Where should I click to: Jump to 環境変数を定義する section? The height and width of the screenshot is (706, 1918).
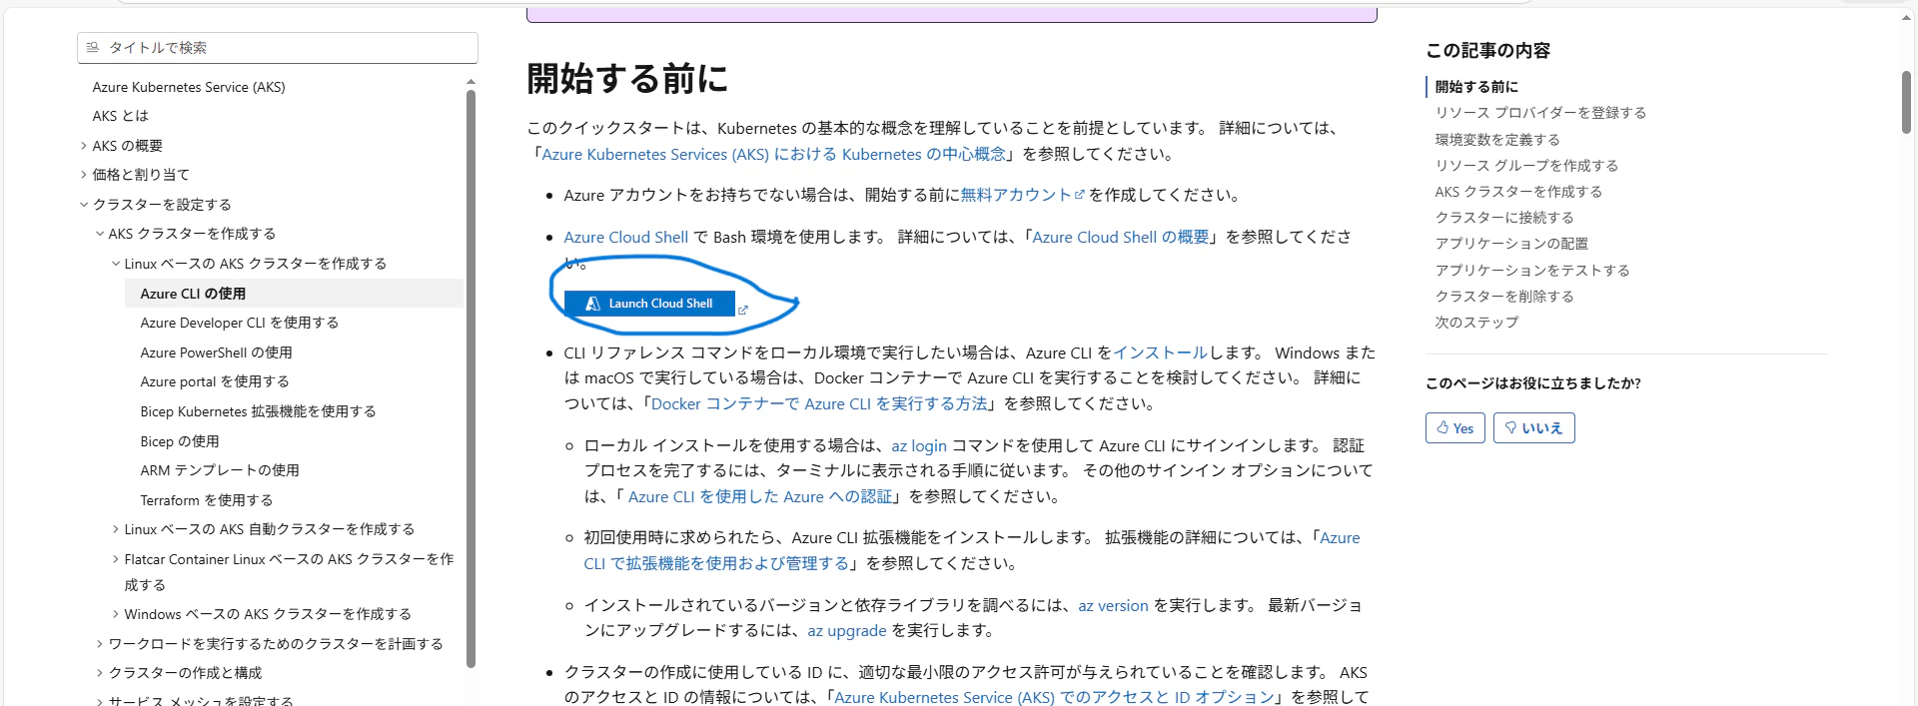(1497, 140)
